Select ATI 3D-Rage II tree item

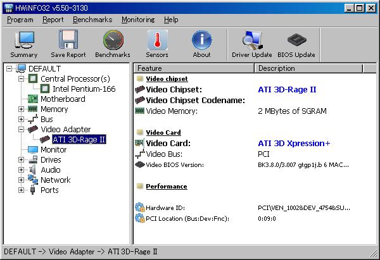point(79,139)
